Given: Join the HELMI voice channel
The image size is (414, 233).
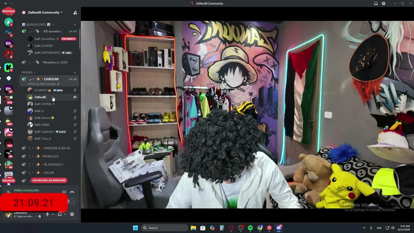Looking at the screenshot, I should pos(49,173).
